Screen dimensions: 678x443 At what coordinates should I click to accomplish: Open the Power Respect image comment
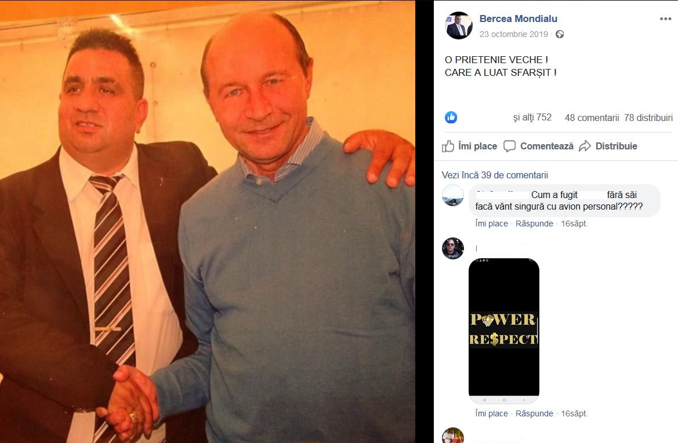point(504,331)
